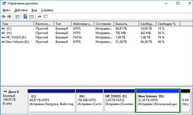The width and height of the screenshot is (193, 115).
Task: Select the (C:) 94,87 ГБ partition block
Action: 51,100
